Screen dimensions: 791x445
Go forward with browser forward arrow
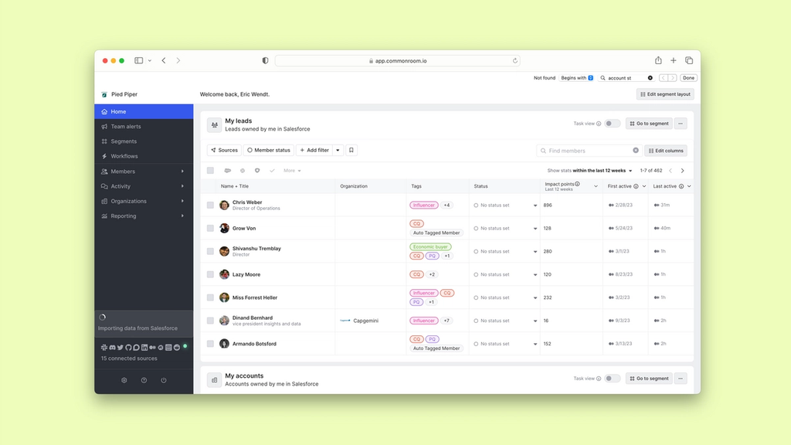point(178,60)
